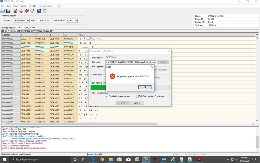Open Mail app from taskbar
Viewport: 260px width, 163px height.
tap(128, 159)
